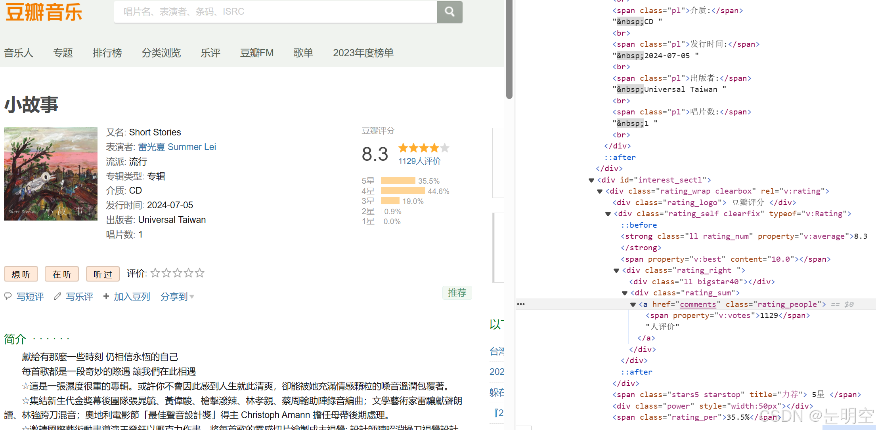Open the 分享到 dropdown
The width and height of the screenshot is (876, 430).
tap(177, 297)
